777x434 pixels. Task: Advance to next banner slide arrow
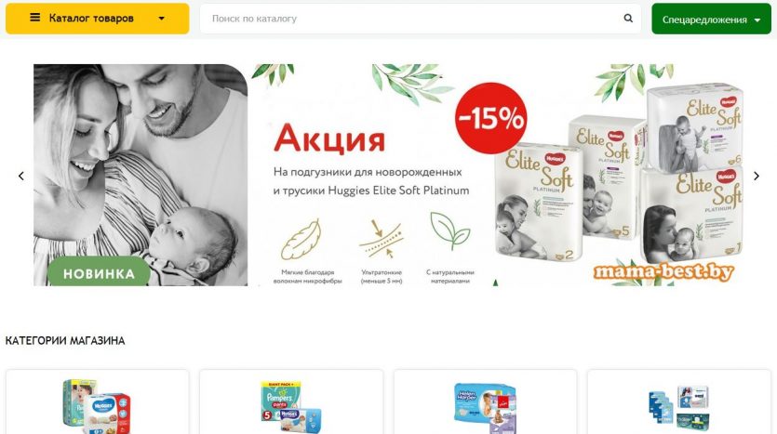point(757,176)
